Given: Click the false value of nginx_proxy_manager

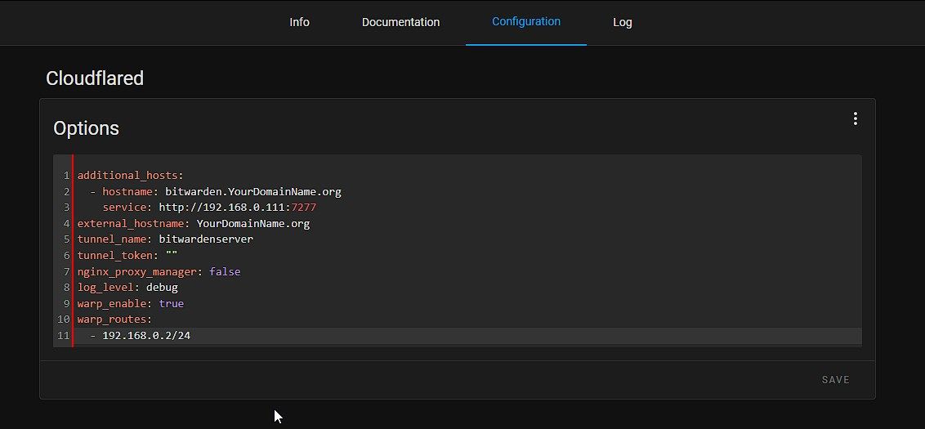Looking at the screenshot, I should tap(225, 271).
